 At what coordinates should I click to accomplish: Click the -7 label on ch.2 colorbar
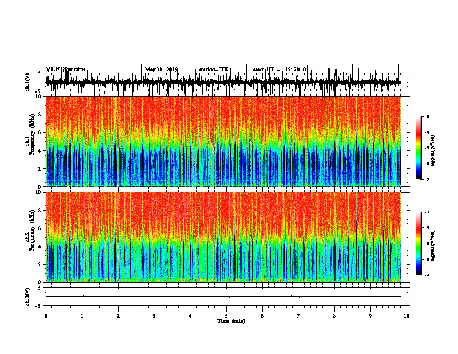click(x=426, y=275)
